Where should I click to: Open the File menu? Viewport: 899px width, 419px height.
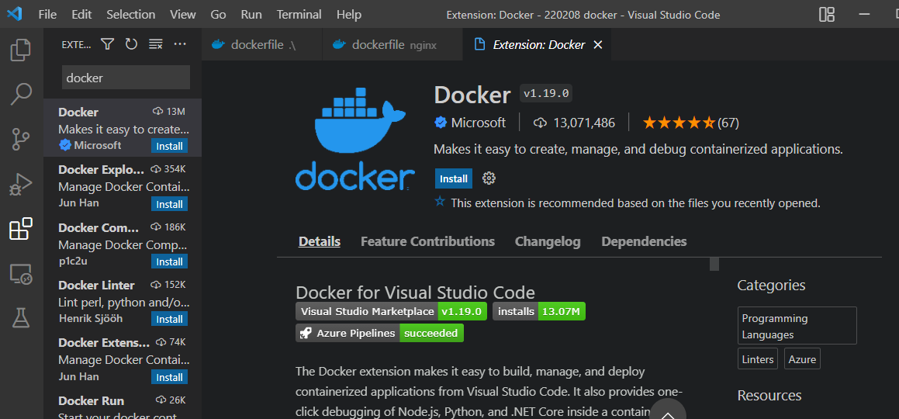pos(47,14)
